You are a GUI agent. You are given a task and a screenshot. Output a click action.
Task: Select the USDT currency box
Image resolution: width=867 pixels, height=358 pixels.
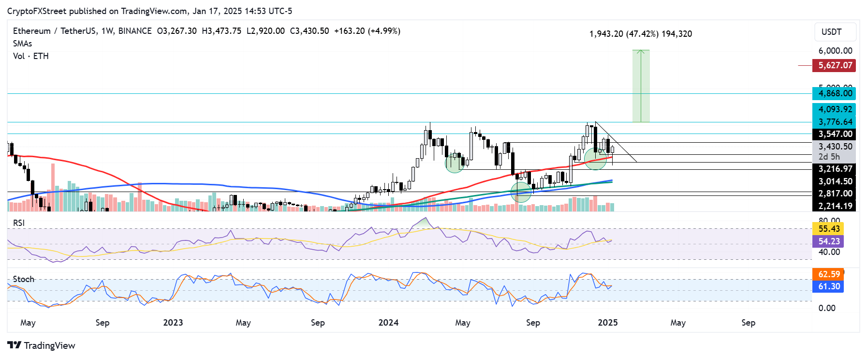(835, 32)
